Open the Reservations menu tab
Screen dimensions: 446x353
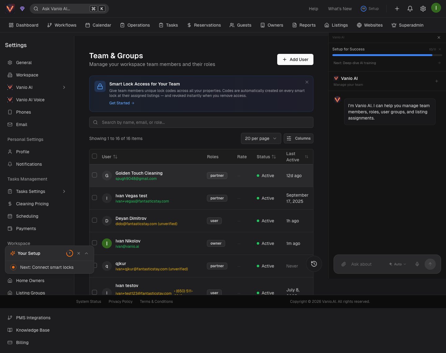point(204,25)
